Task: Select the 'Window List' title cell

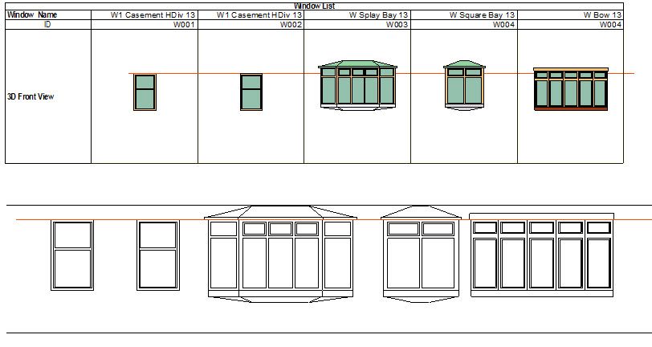Action: pos(315,6)
